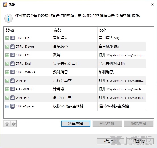157x148 pixels.
Task: Uncheck the WIN+N hotkey checkbox
Action: [7, 81]
